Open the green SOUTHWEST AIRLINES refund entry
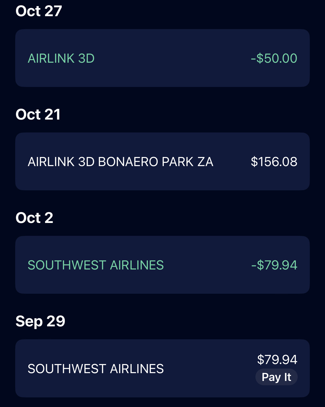 pyautogui.click(x=162, y=265)
